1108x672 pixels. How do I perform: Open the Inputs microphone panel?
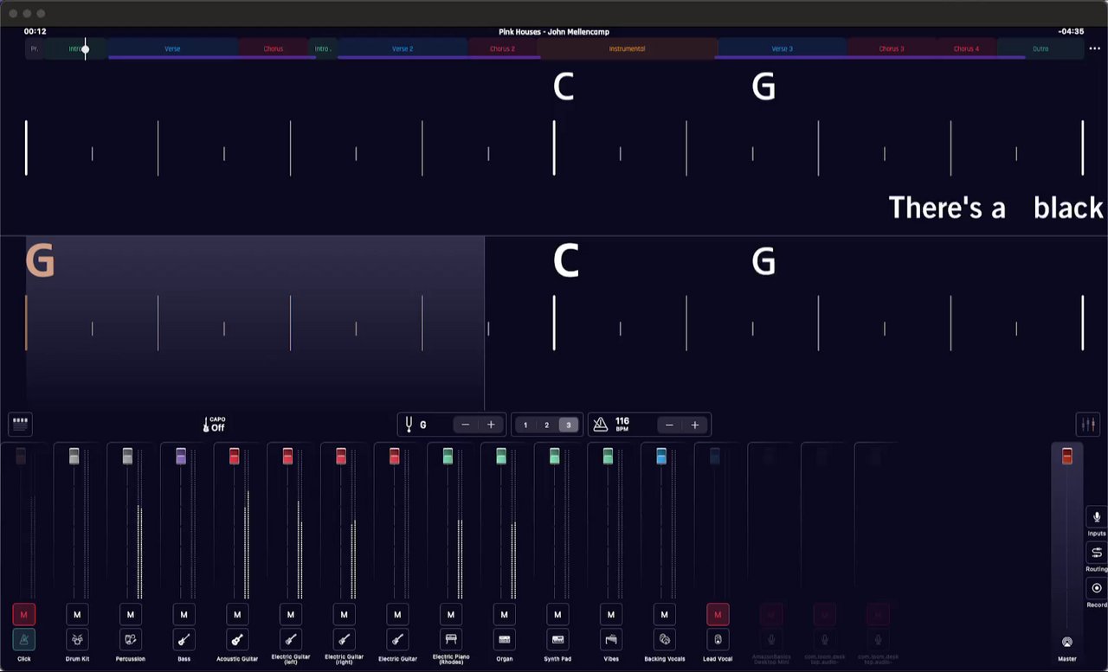(1097, 516)
